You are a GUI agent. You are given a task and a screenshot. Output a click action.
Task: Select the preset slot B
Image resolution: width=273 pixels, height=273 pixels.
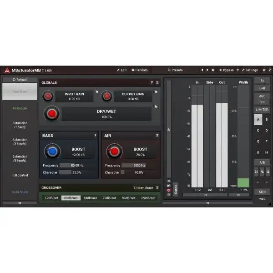266,120
